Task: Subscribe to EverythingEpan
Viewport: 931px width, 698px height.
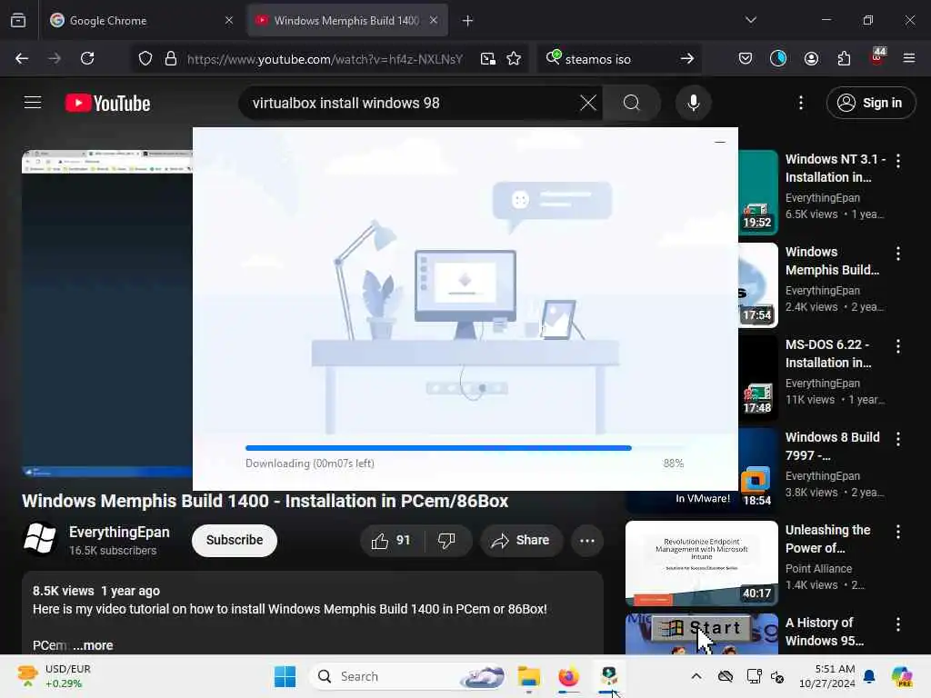Action: (235, 540)
